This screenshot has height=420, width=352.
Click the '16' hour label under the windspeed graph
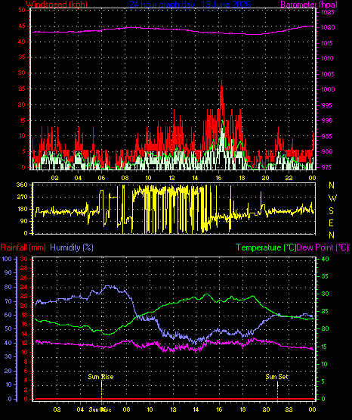coord(218,178)
